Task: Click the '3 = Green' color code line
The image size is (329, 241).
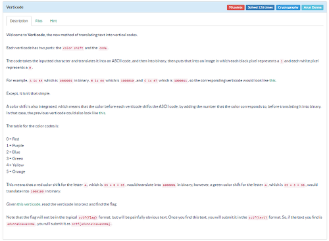Action: click(x=14, y=158)
